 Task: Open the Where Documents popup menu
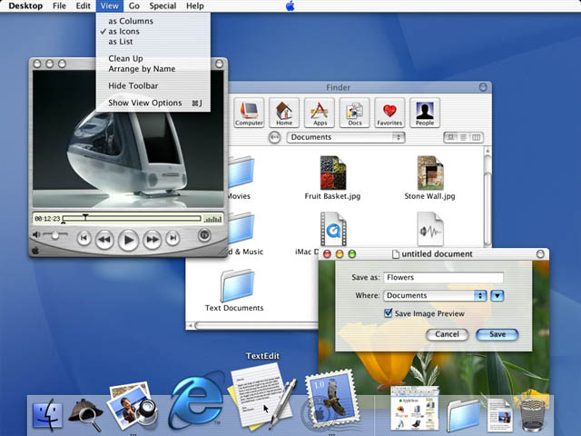[435, 295]
